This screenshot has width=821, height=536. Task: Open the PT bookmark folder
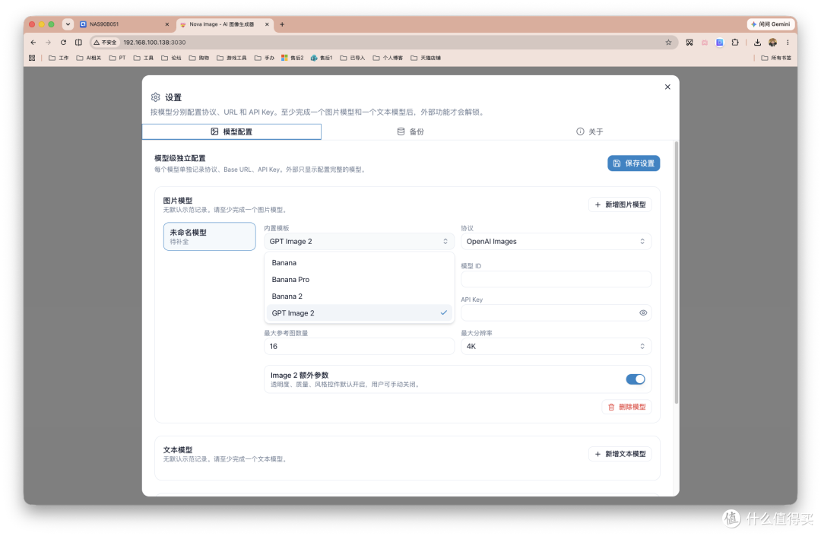click(117, 58)
